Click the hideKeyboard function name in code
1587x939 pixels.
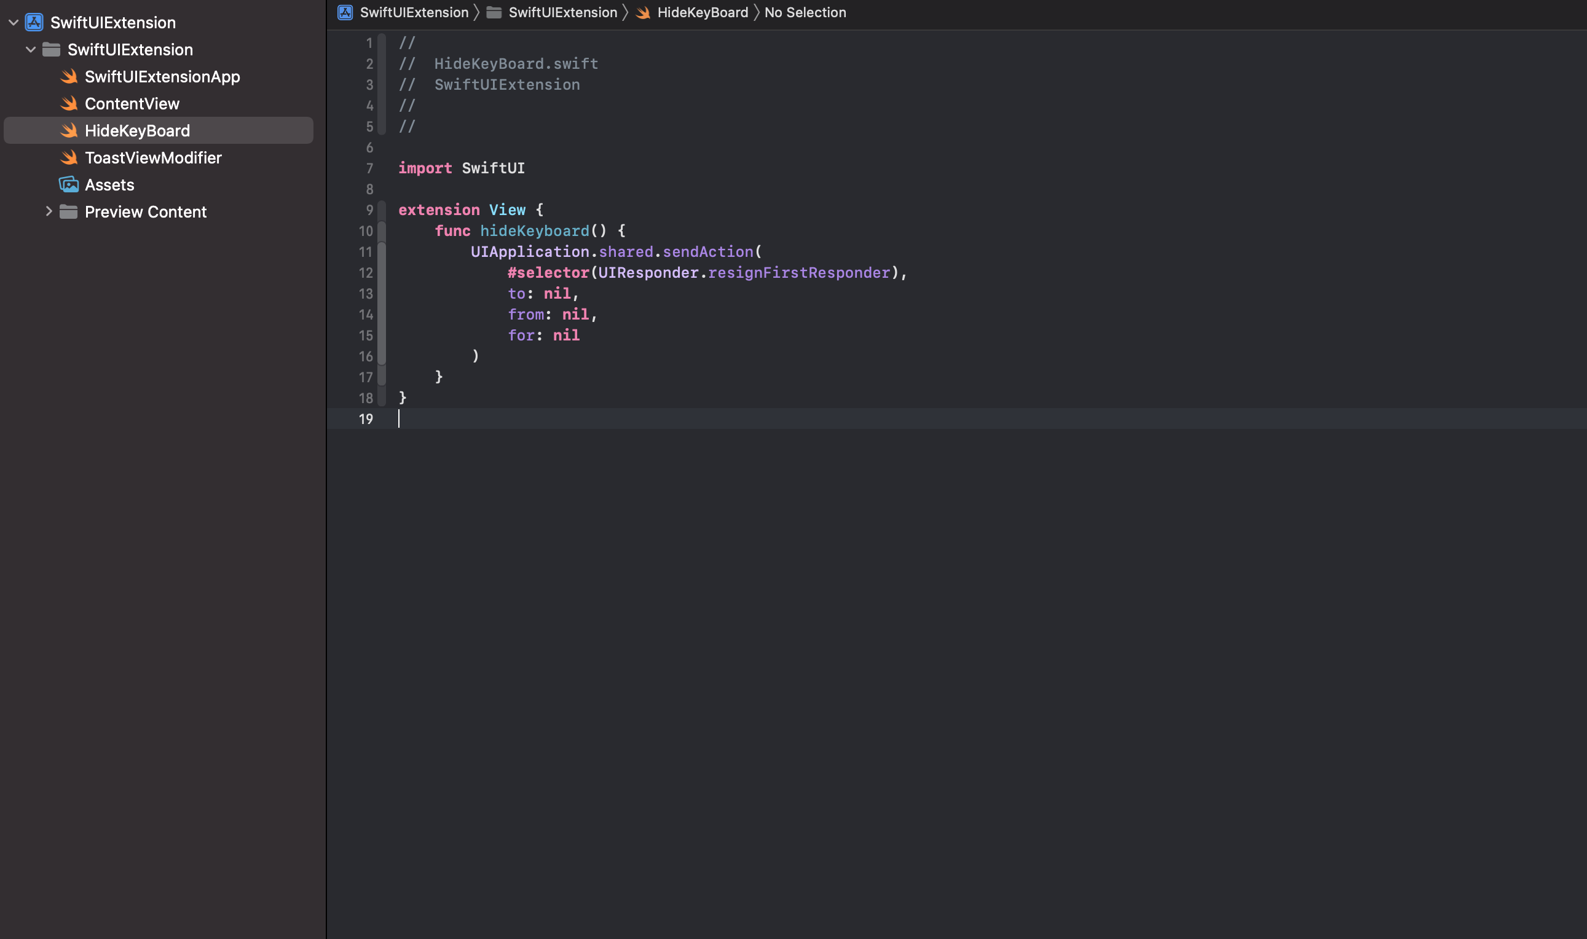(x=534, y=231)
